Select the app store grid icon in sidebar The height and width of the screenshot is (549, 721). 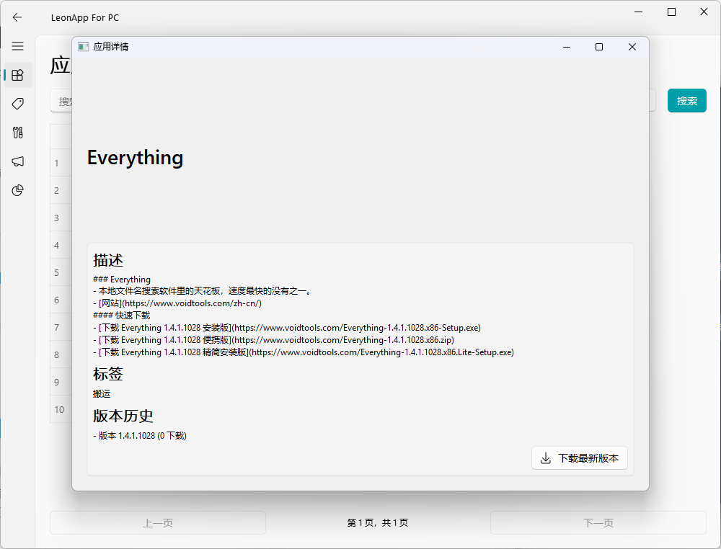point(17,74)
